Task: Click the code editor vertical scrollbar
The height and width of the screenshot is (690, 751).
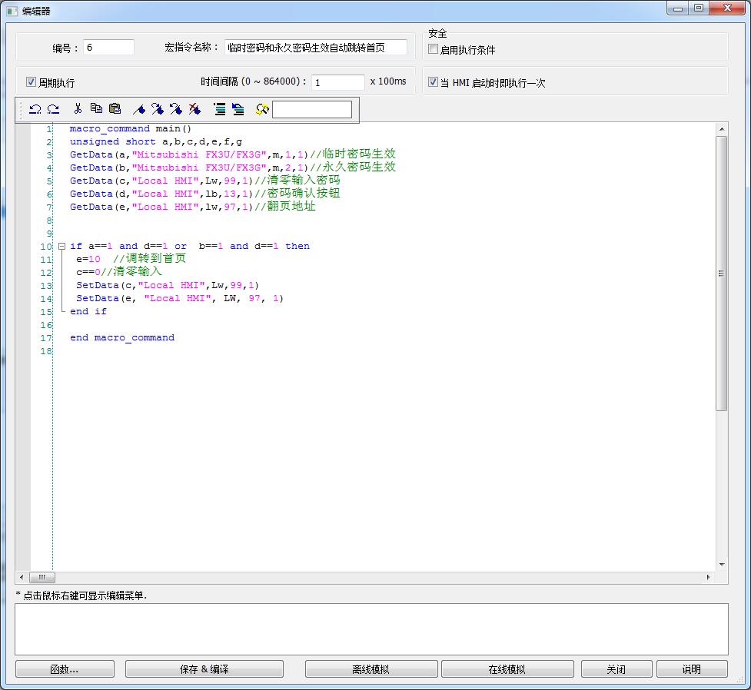Action: tap(721, 274)
